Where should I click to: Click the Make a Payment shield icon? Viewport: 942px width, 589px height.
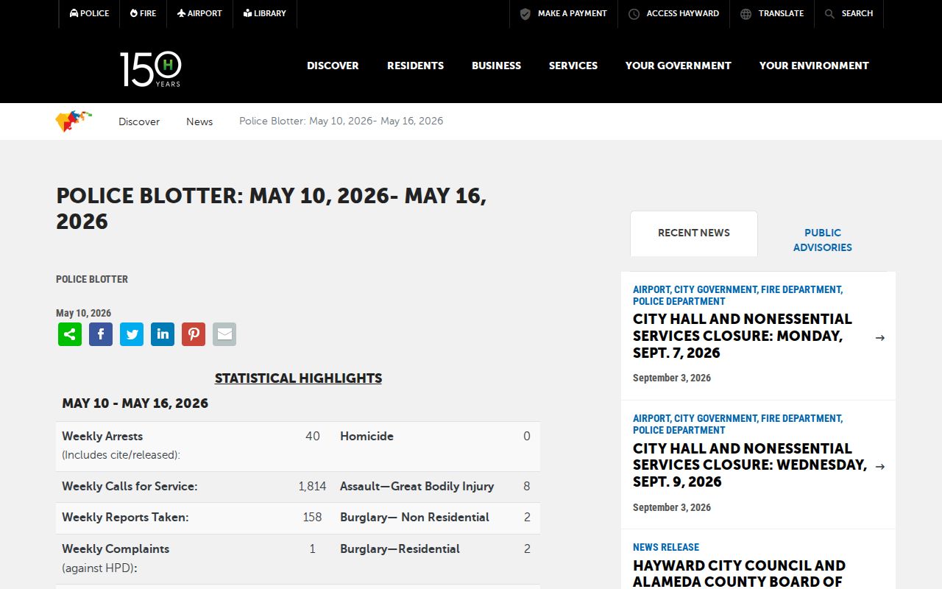pos(525,14)
